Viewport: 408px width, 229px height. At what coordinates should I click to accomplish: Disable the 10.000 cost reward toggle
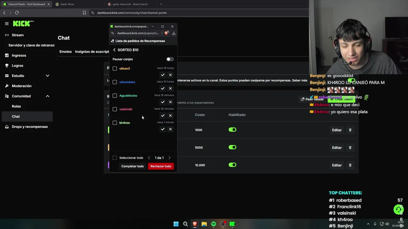(x=232, y=165)
